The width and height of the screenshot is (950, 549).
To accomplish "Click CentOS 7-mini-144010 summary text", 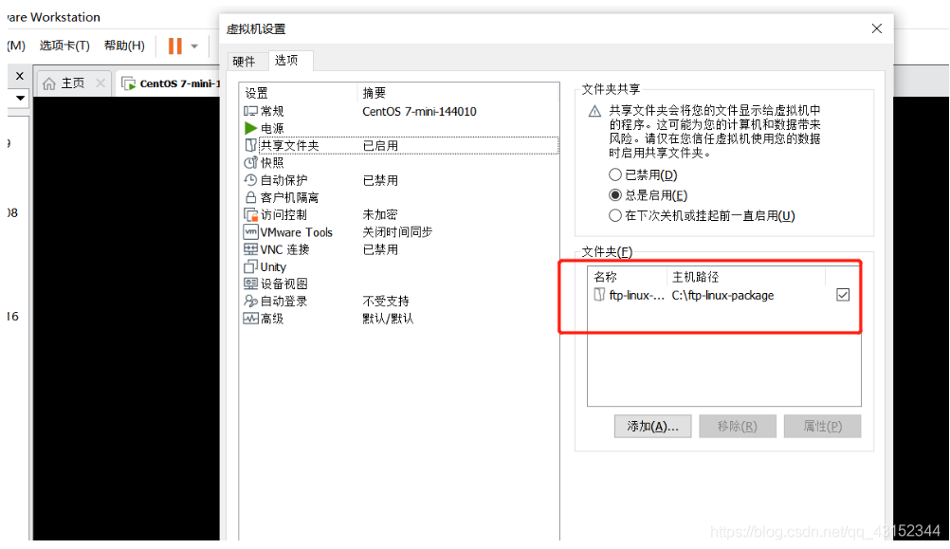I will 419,112.
